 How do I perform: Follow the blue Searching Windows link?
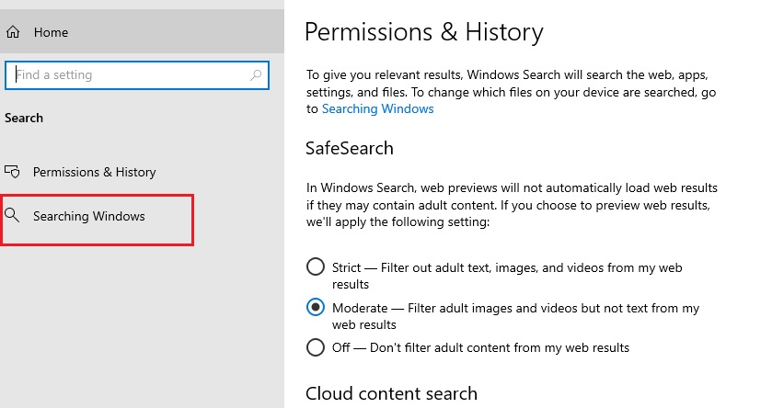click(x=377, y=108)
